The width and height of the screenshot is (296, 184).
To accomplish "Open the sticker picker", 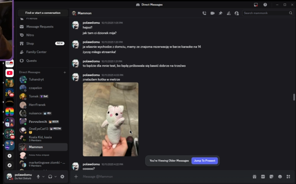I will pyautogui.click(x=271, y=177).
